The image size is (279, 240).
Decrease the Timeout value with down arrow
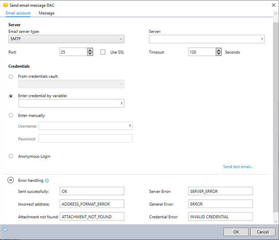(x=218, y=54)
